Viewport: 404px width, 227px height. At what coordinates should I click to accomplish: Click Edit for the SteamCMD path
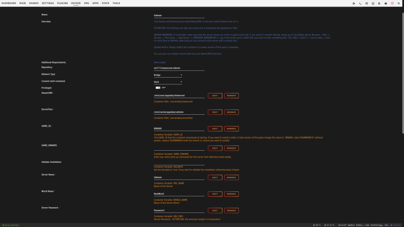pyautogui.click(x=215, y=96)
